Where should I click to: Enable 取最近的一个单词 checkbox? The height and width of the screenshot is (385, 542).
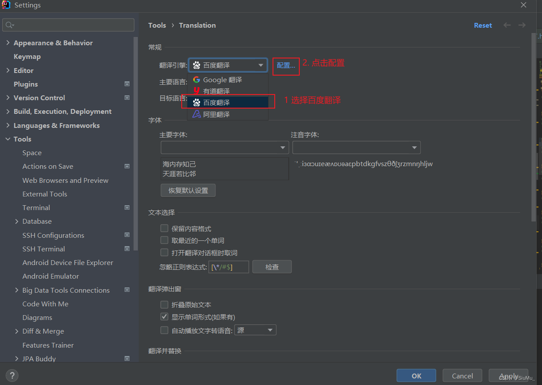[165, 240]
